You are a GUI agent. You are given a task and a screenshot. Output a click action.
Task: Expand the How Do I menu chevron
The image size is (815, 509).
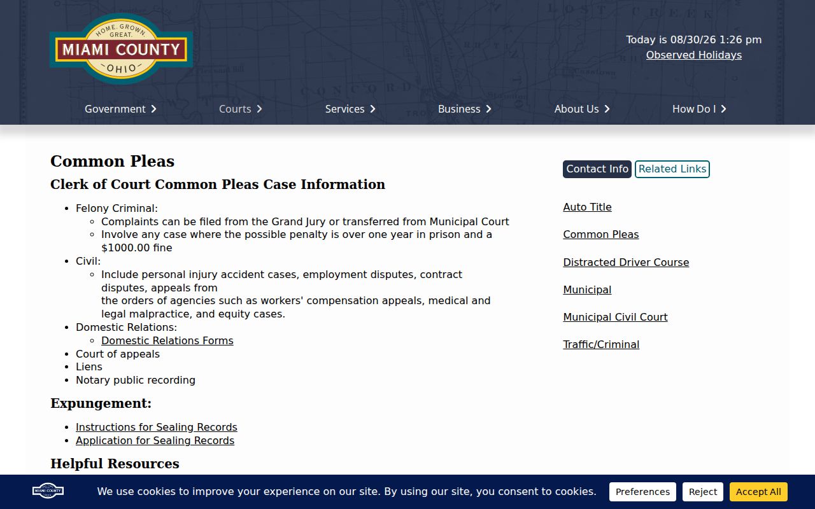click(723, 109)
